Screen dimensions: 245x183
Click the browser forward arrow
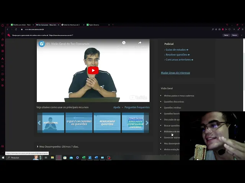click(11, 29)
